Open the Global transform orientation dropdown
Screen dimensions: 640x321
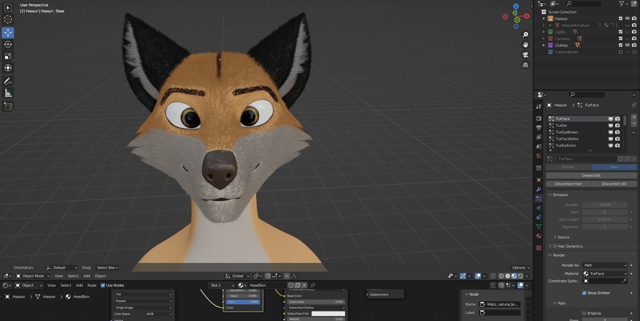(x=237, y=276)
